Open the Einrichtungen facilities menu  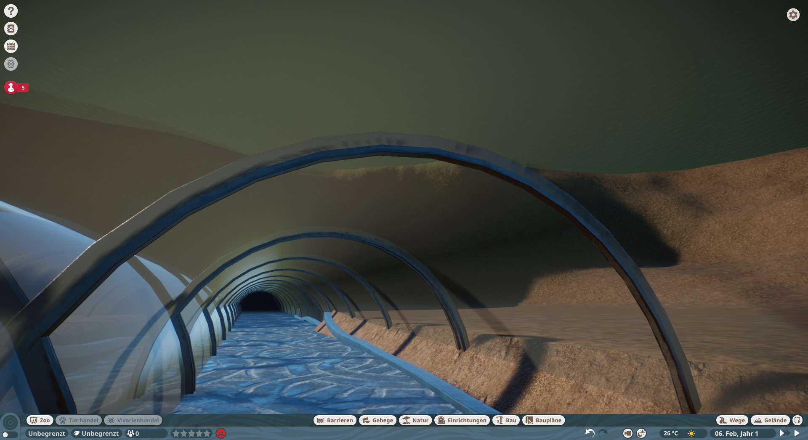[x=462, y=420]
